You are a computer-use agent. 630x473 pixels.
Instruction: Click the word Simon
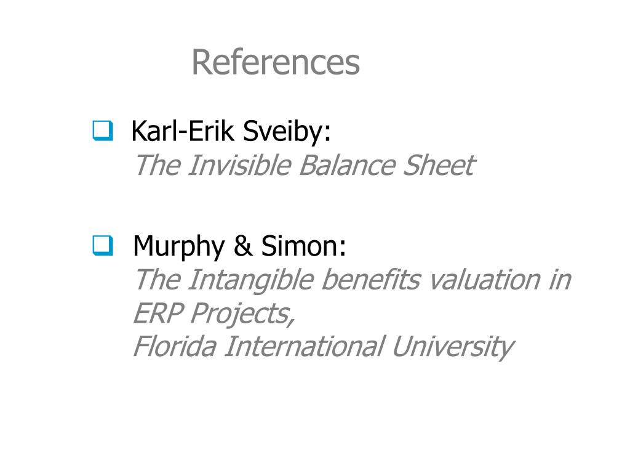tap(303, 246)
